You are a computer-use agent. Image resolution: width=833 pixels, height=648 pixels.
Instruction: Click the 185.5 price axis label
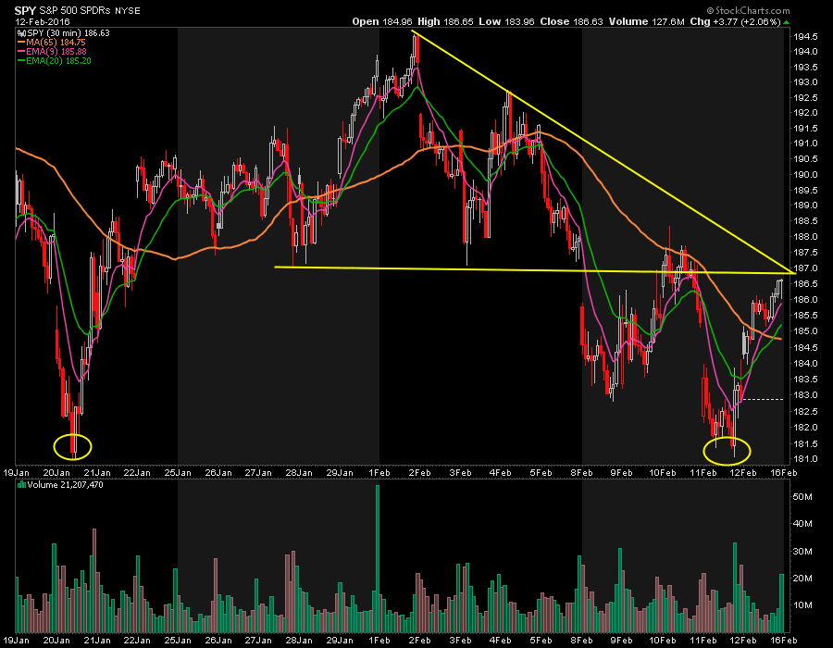pyautogui.click(x=805, y=316)
